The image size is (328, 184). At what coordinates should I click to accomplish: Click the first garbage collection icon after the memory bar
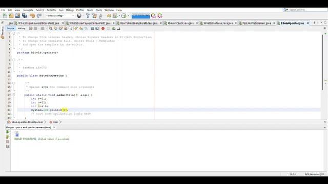click(x=153, y=16)
